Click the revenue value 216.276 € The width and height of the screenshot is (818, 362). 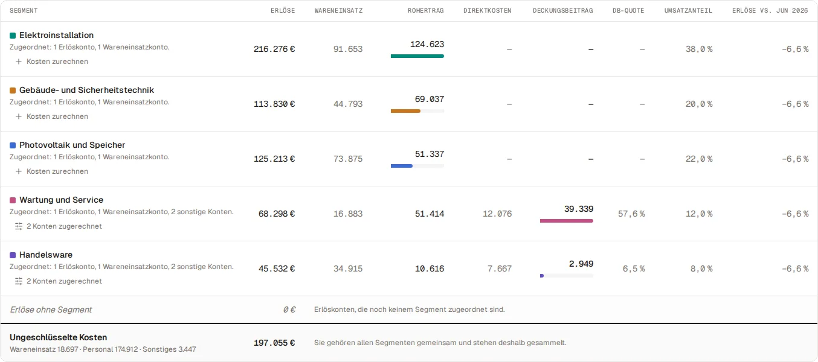pos(274,49)
